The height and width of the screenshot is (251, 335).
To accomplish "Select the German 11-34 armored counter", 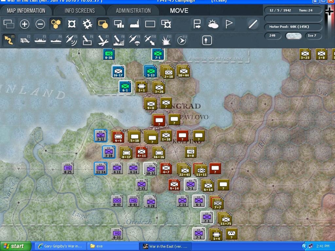I will click(101, 168).
